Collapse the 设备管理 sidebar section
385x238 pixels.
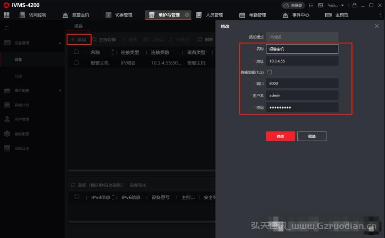pyautogui.click(x=60, y=43)
